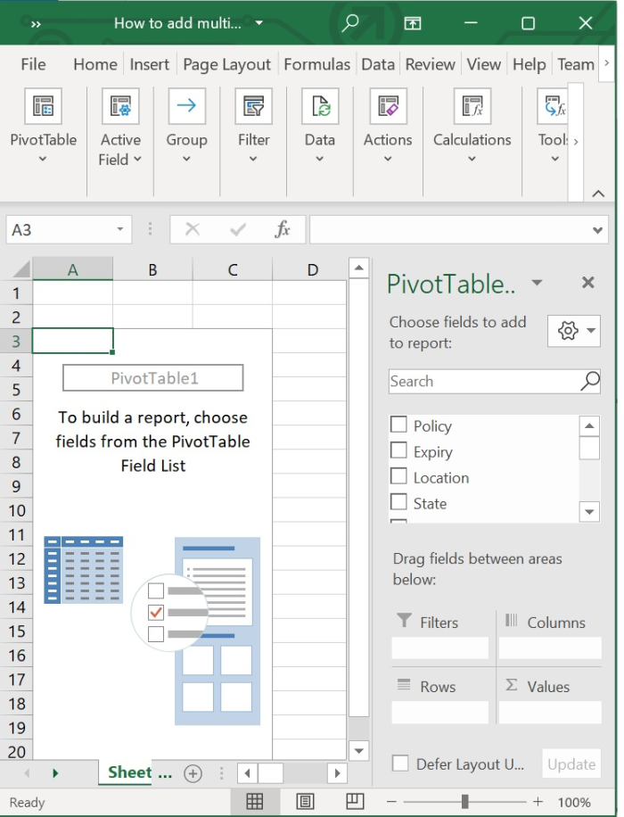Add a new sheet with plus button
The height and width of the screenshot is (817, 624).
pos(193,773)
